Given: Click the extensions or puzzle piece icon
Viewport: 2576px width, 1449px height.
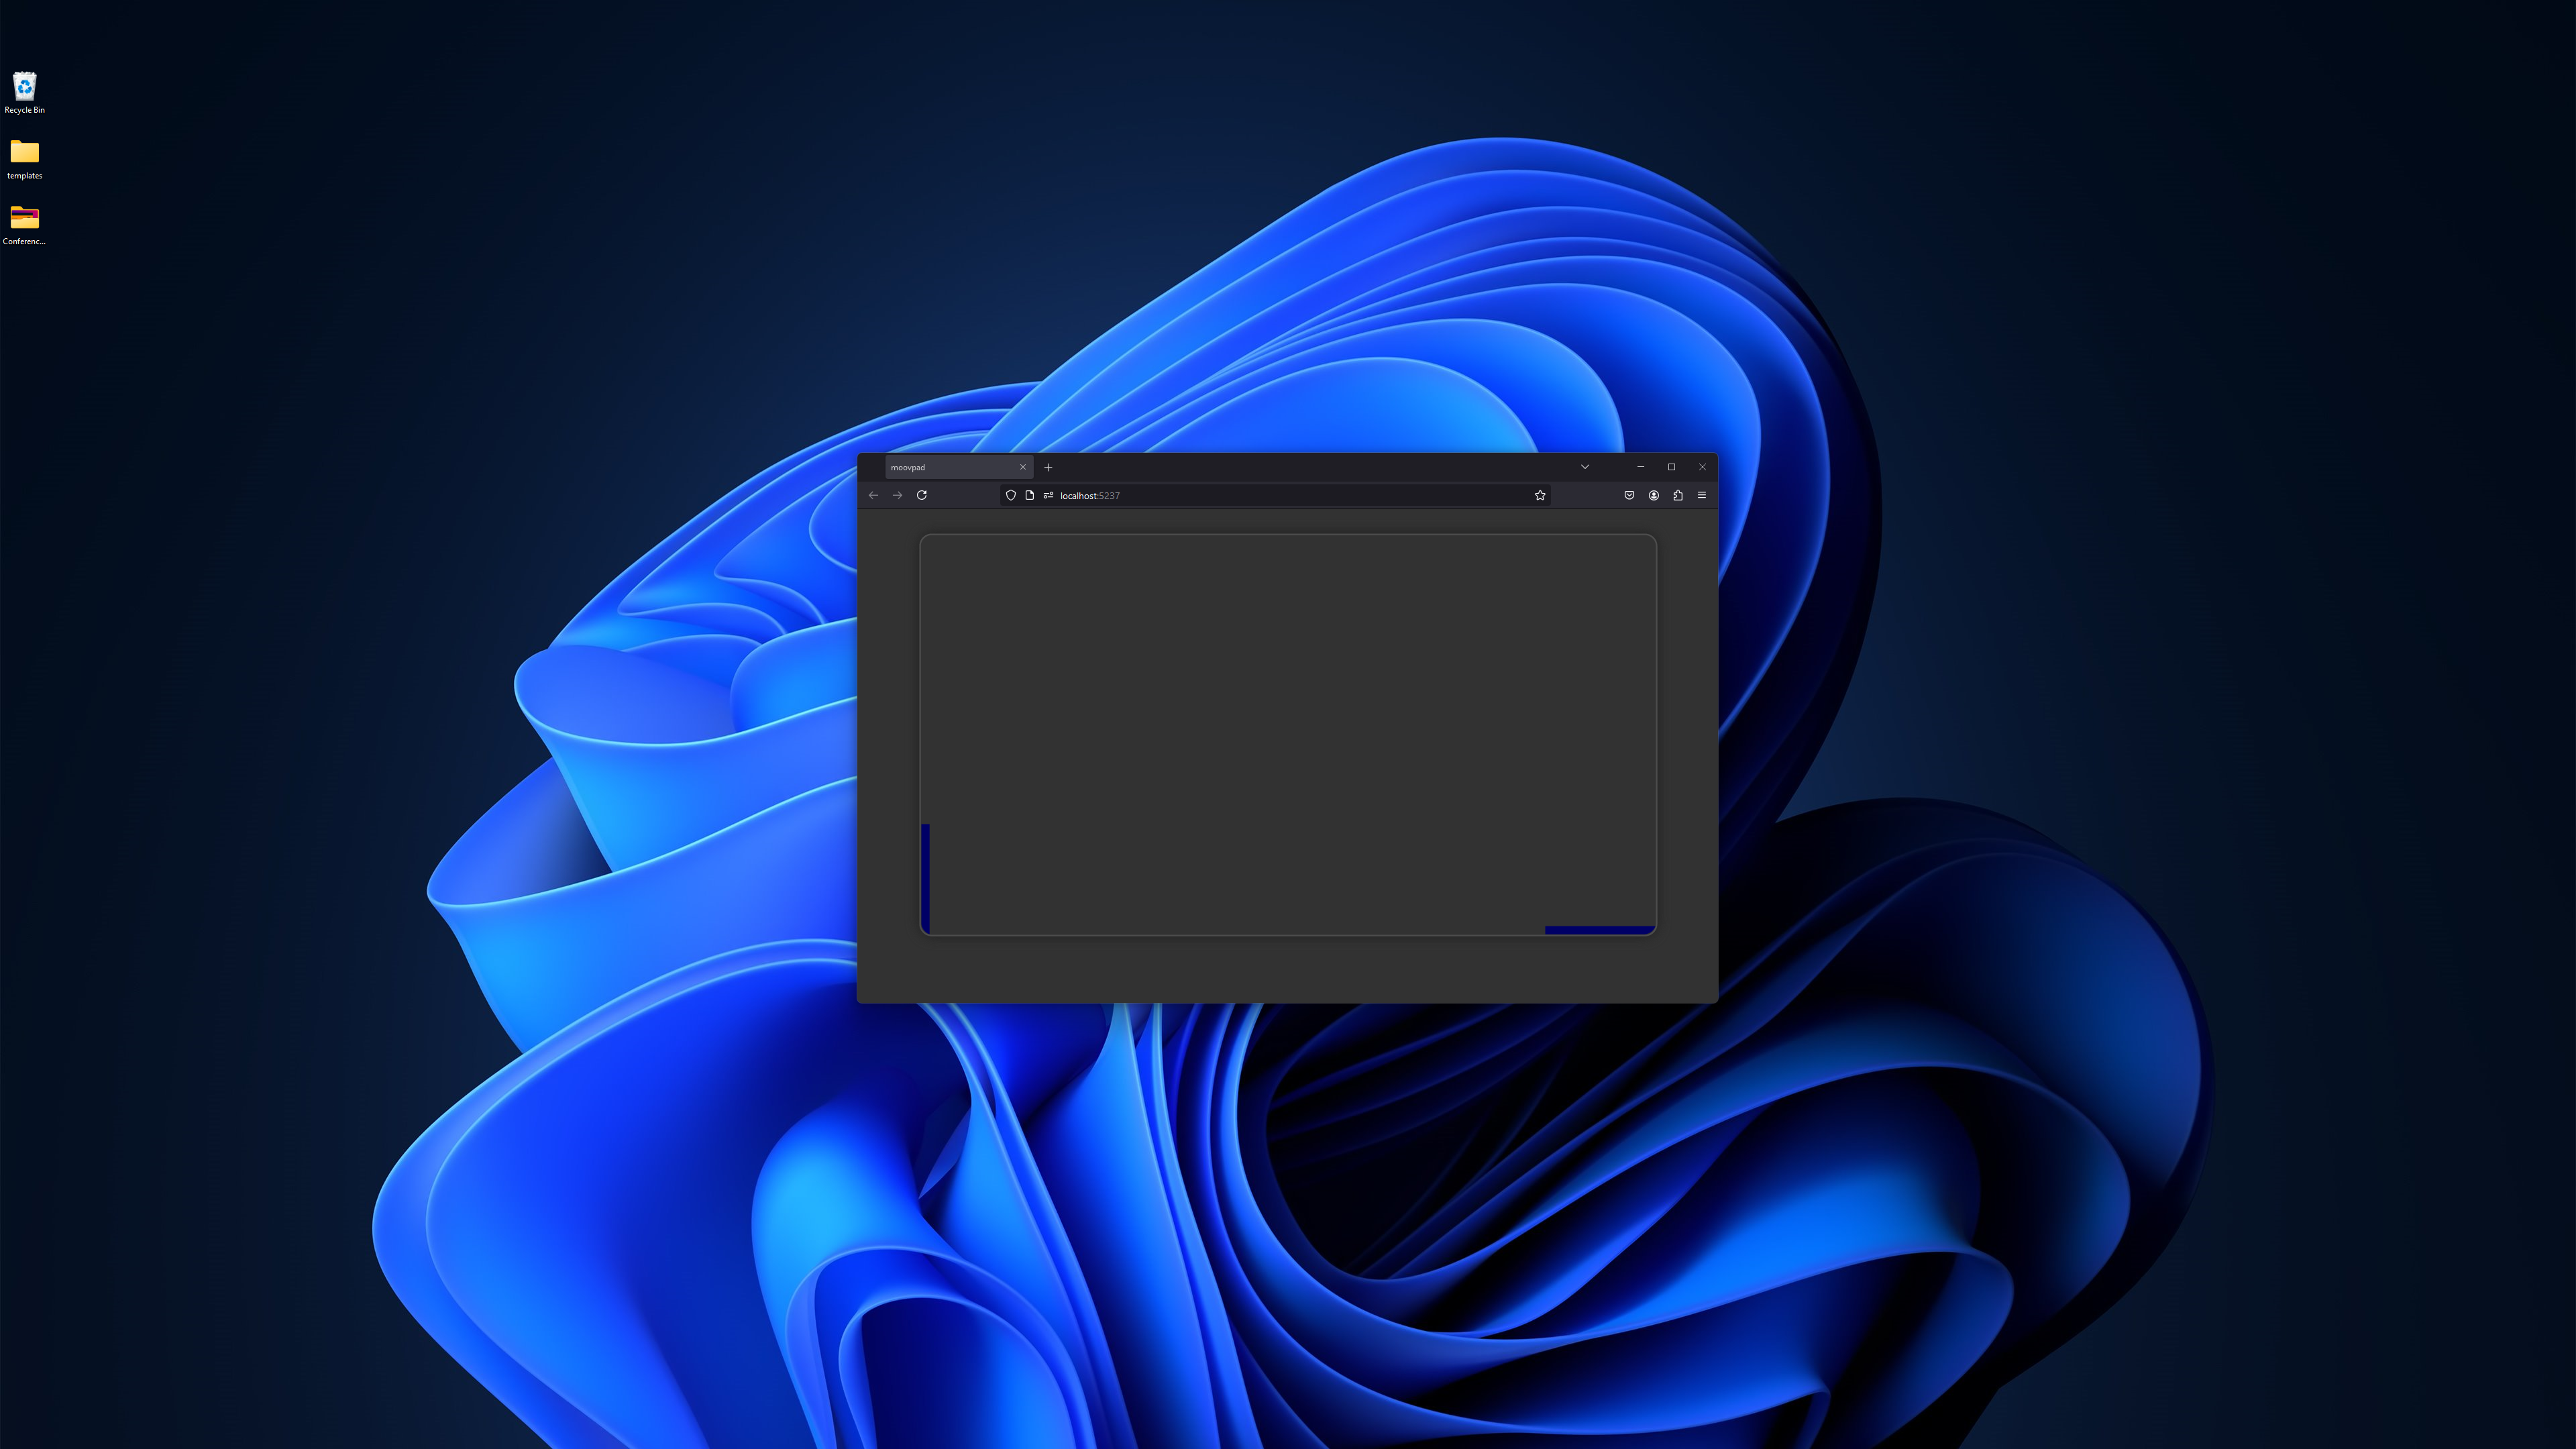Looking at the screenshot, I should tap(1677, 495).
